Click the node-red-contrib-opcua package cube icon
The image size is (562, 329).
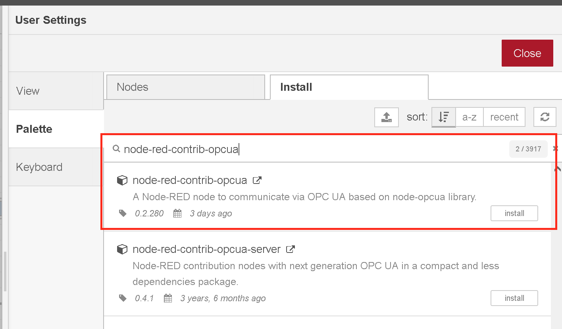[122, 180]
